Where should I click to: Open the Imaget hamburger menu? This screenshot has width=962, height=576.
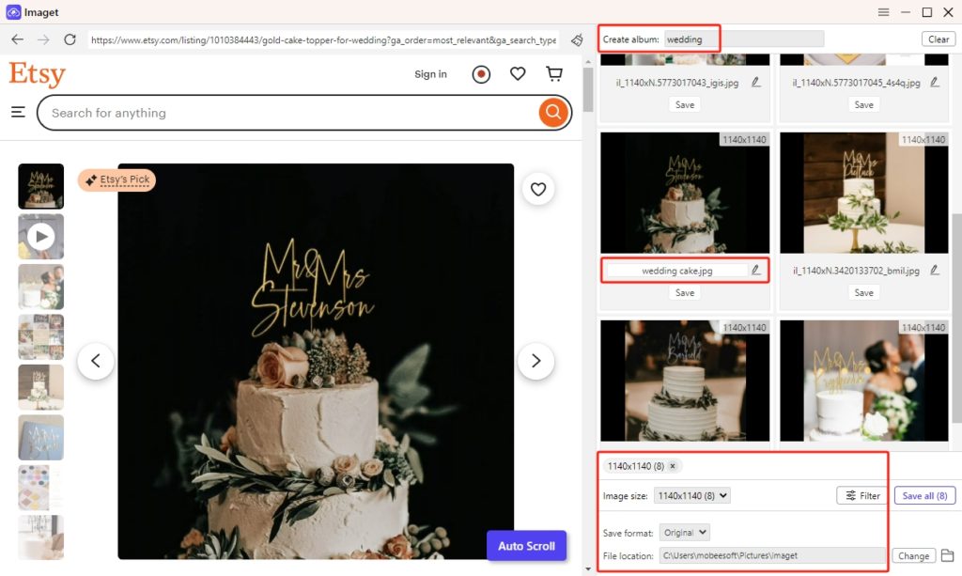(x=883, y=12)
